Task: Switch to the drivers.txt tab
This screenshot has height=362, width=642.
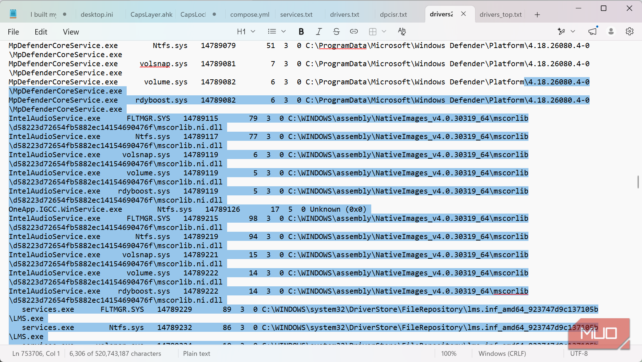Action: [344, 15]
